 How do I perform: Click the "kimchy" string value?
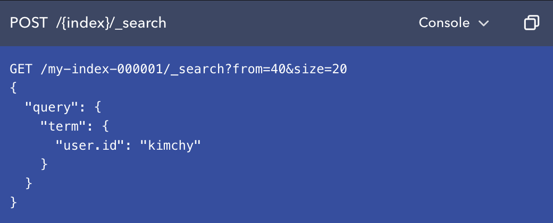coord(170,145)
